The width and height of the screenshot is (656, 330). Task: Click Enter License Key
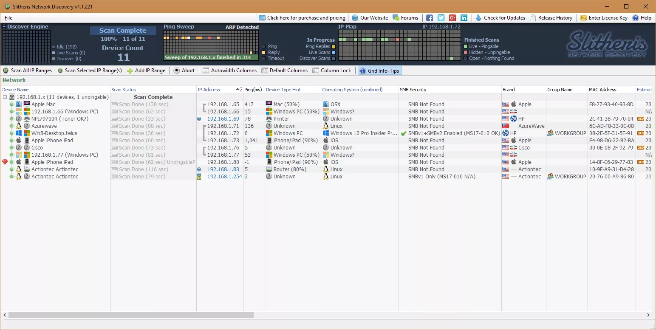coord(604,18)
